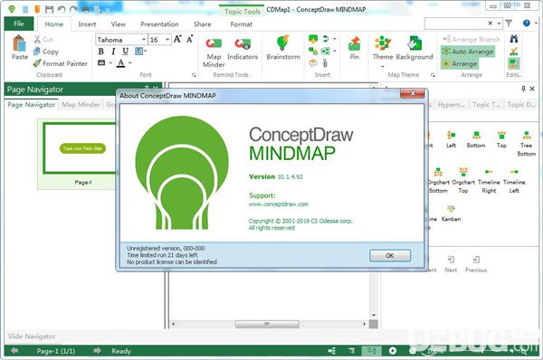The image size is (543, 360).
Task: Click the Pin icon in the ribbon
Action: [x=354, y=43]
